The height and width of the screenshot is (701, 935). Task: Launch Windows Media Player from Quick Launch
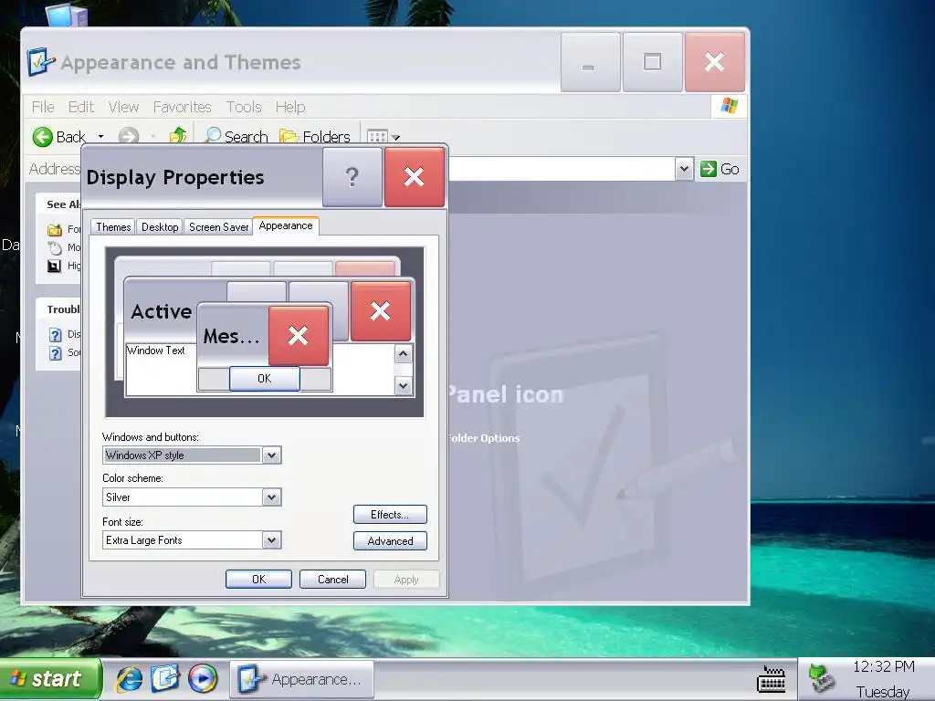coord(203,678)
